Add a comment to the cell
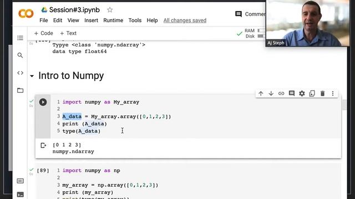Screen dimensions: 355x199 tap(292, 93)
